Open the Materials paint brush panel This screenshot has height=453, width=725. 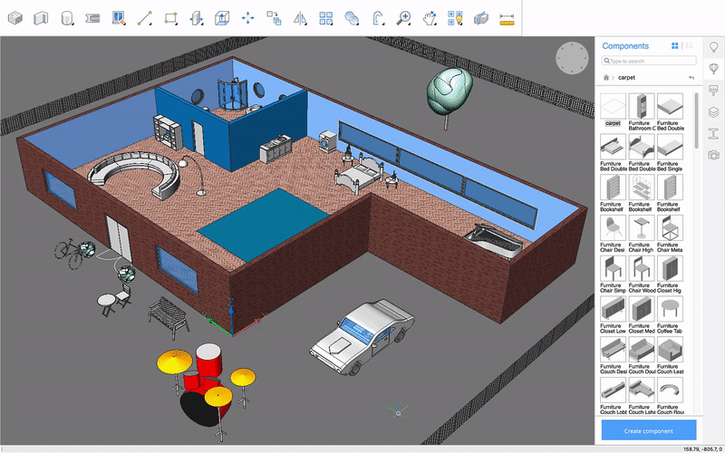click(x=714, y=90)
